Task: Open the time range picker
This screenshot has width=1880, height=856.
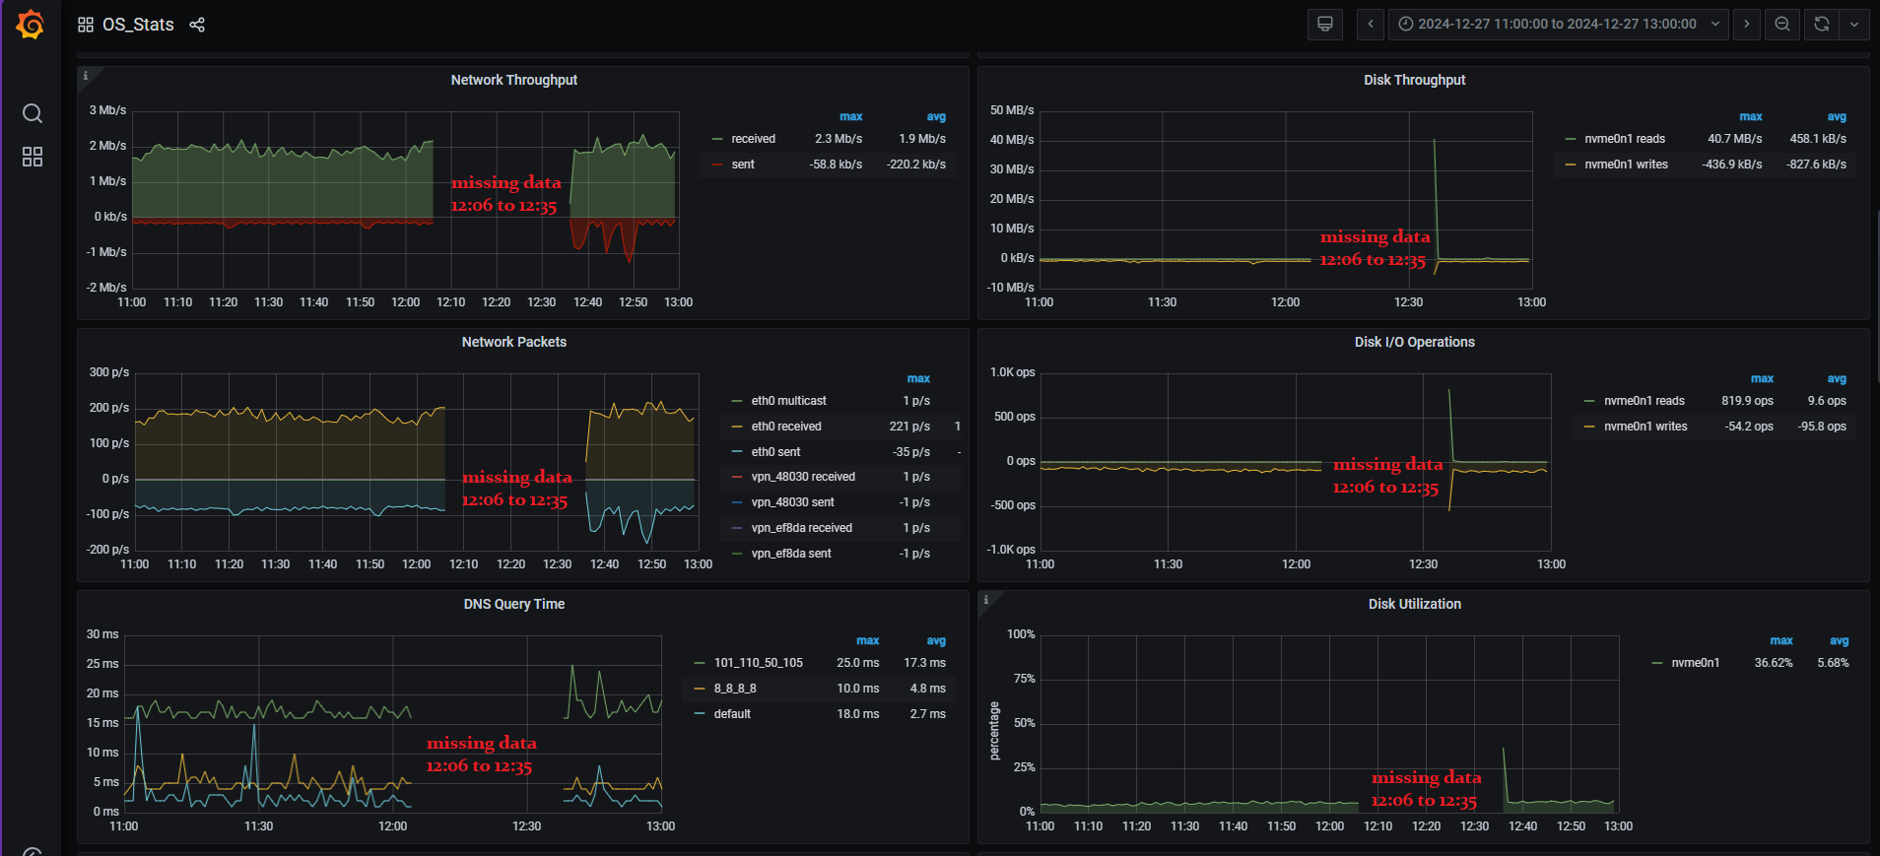Action: (1559, 24)
